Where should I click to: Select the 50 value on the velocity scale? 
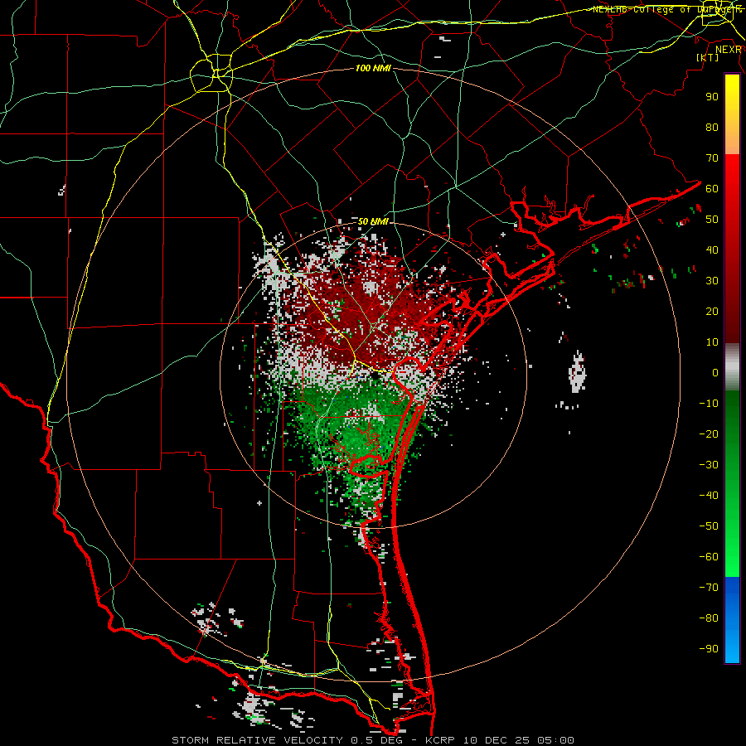(712, 220)
